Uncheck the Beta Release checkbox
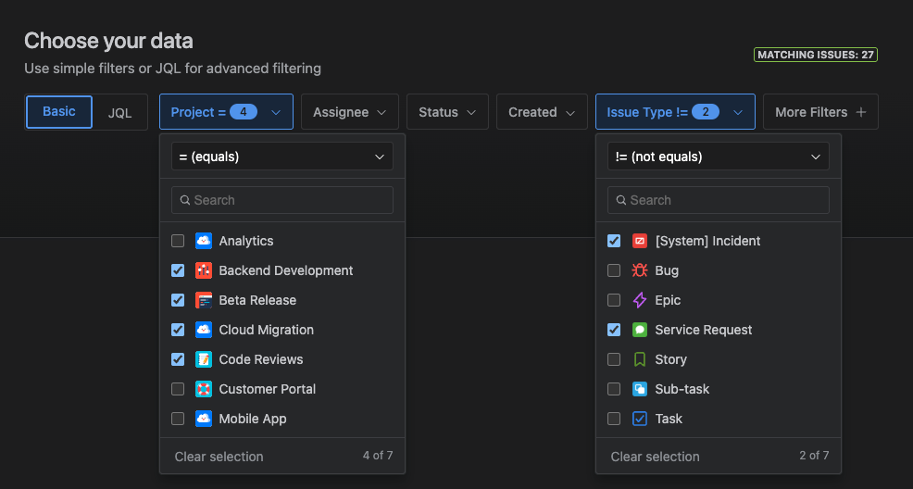913x489 pixels. click(178, 300)
